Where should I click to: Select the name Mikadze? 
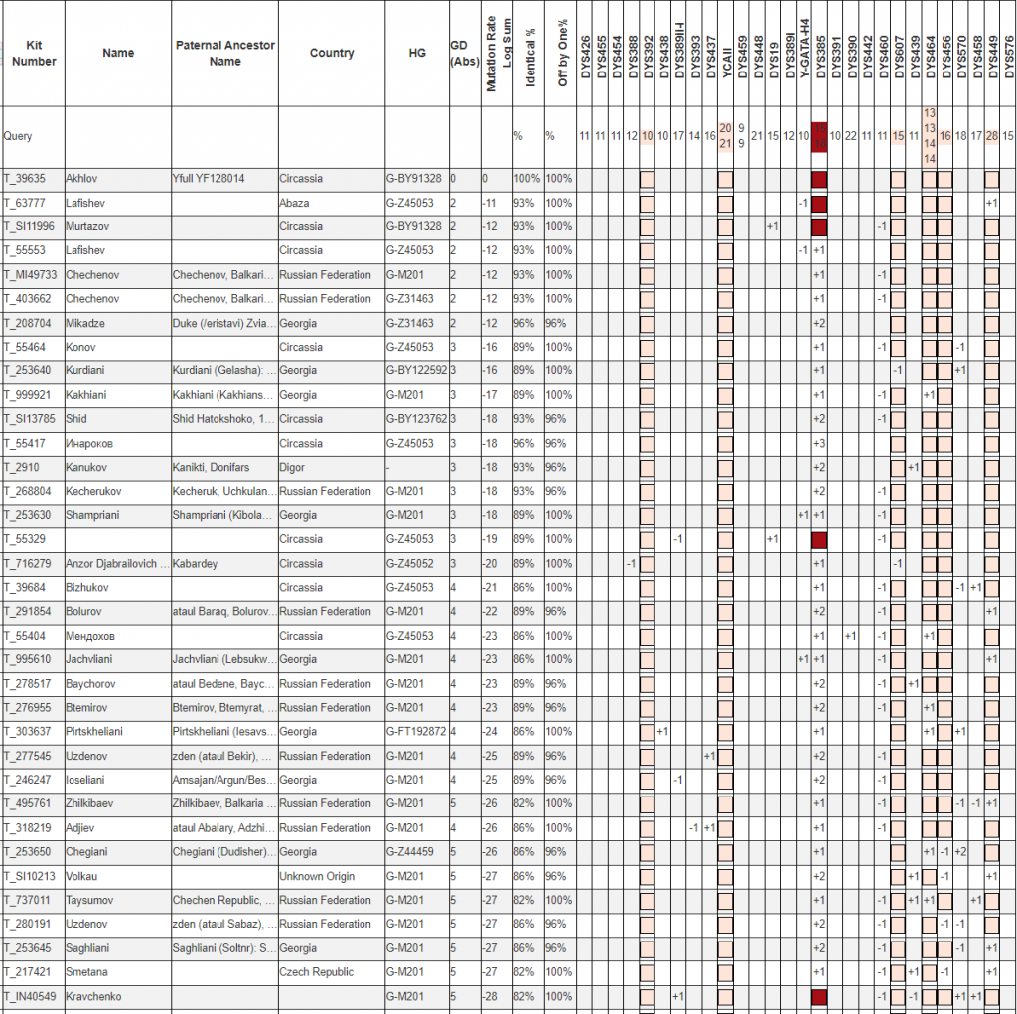(x=85, y=323)
